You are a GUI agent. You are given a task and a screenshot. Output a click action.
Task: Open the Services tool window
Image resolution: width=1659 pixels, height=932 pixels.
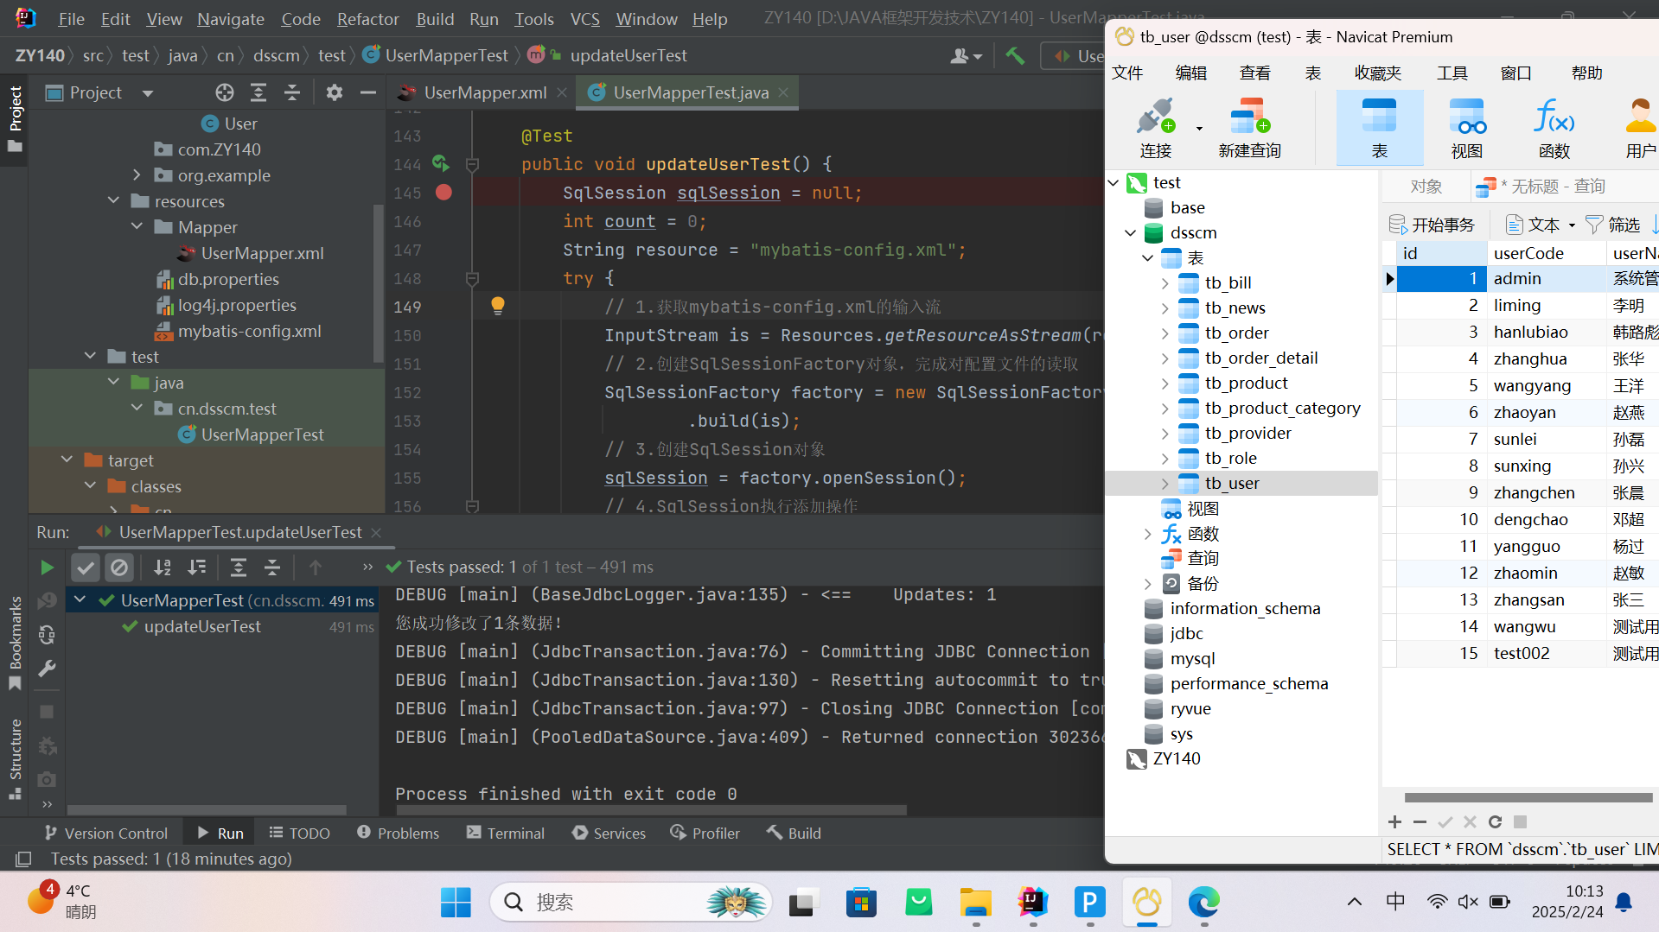point(609,833)
